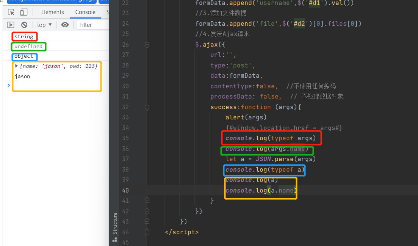Click the fold end marker at line 44
Image resolution: width=418 pixels, height=246 pixels.
click(147, 232)
